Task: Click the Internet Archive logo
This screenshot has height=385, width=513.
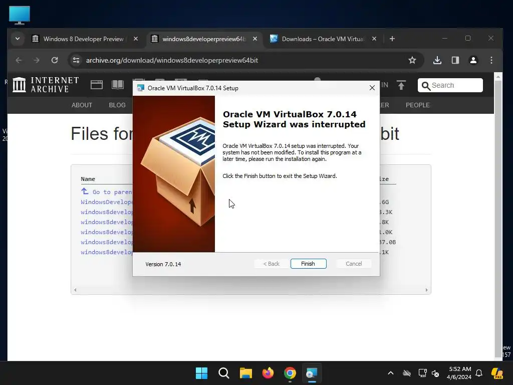Action: tap(46, 85)
